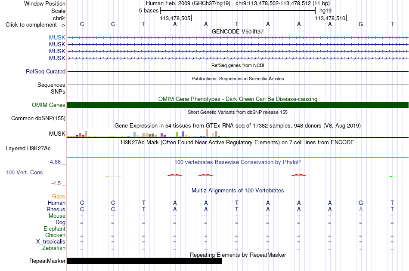This screenshot has width=409, height=271.
Task: Click the horizontal 5-base scale bar line
Action: pyautogui.click(x=238, y=11)
